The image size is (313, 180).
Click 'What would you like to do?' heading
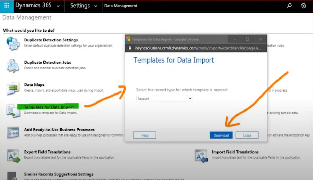click(x=29, y=30)
